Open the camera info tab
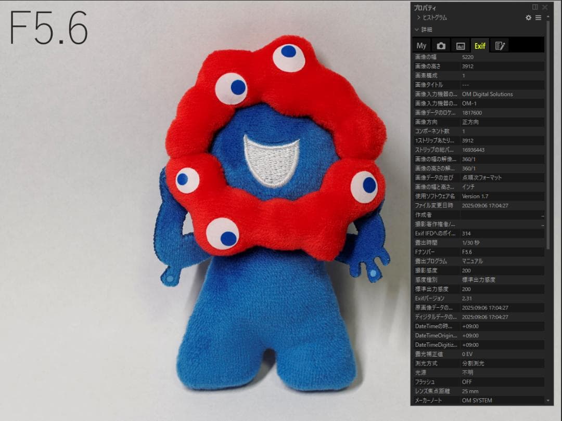The width and height of the screenshot is (562, 421). pyautogui.click(x=441, y=46)
